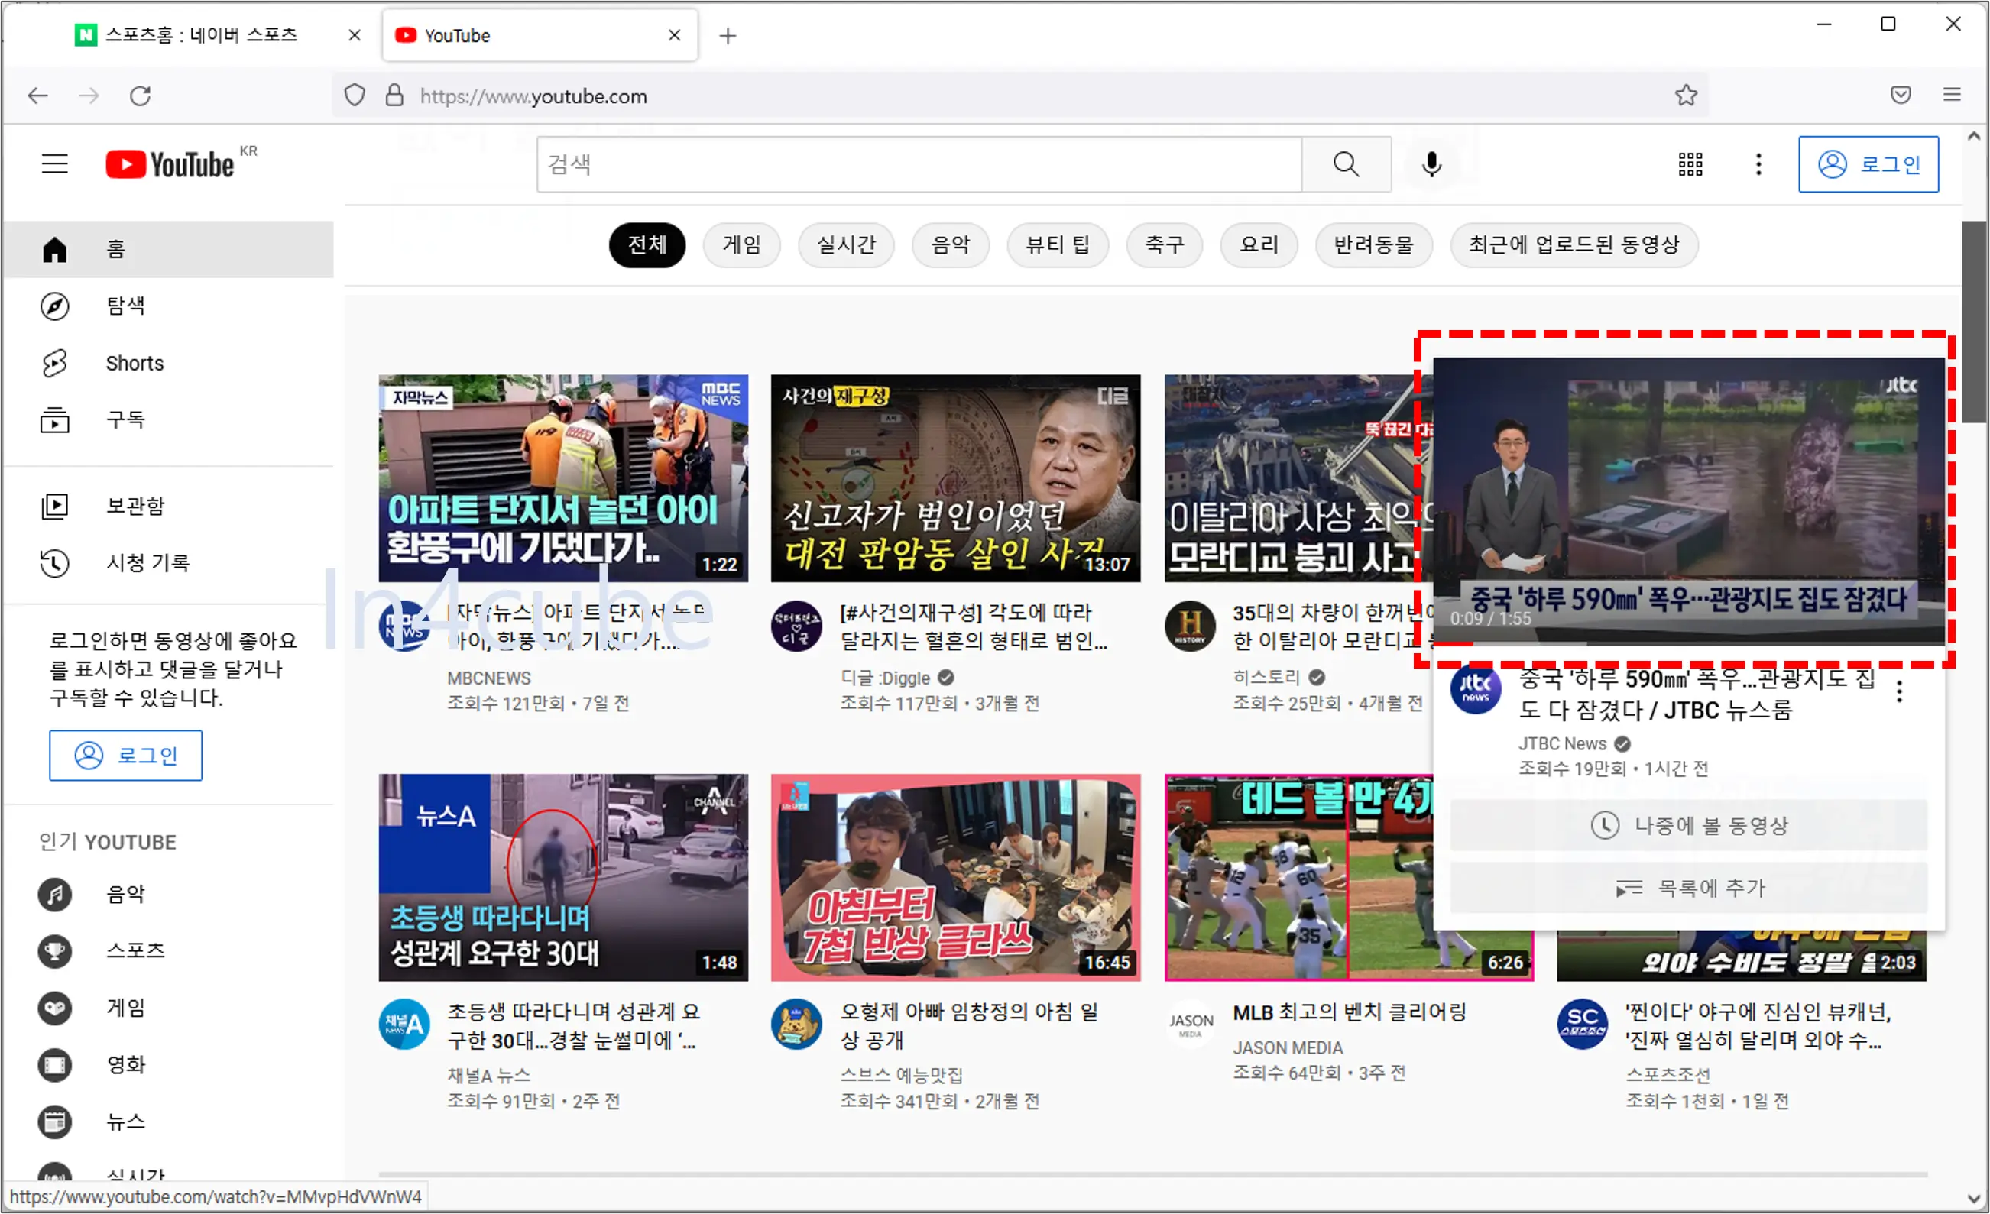Open the JTBC News channel avatar
The height and width of the screenshot is (1214, 1990).
point(1475,688)
